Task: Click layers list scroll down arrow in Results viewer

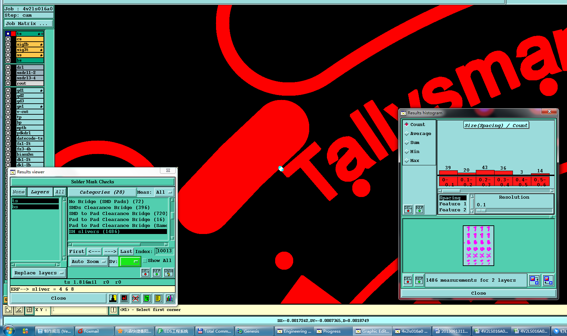Action: click(64, 258)
